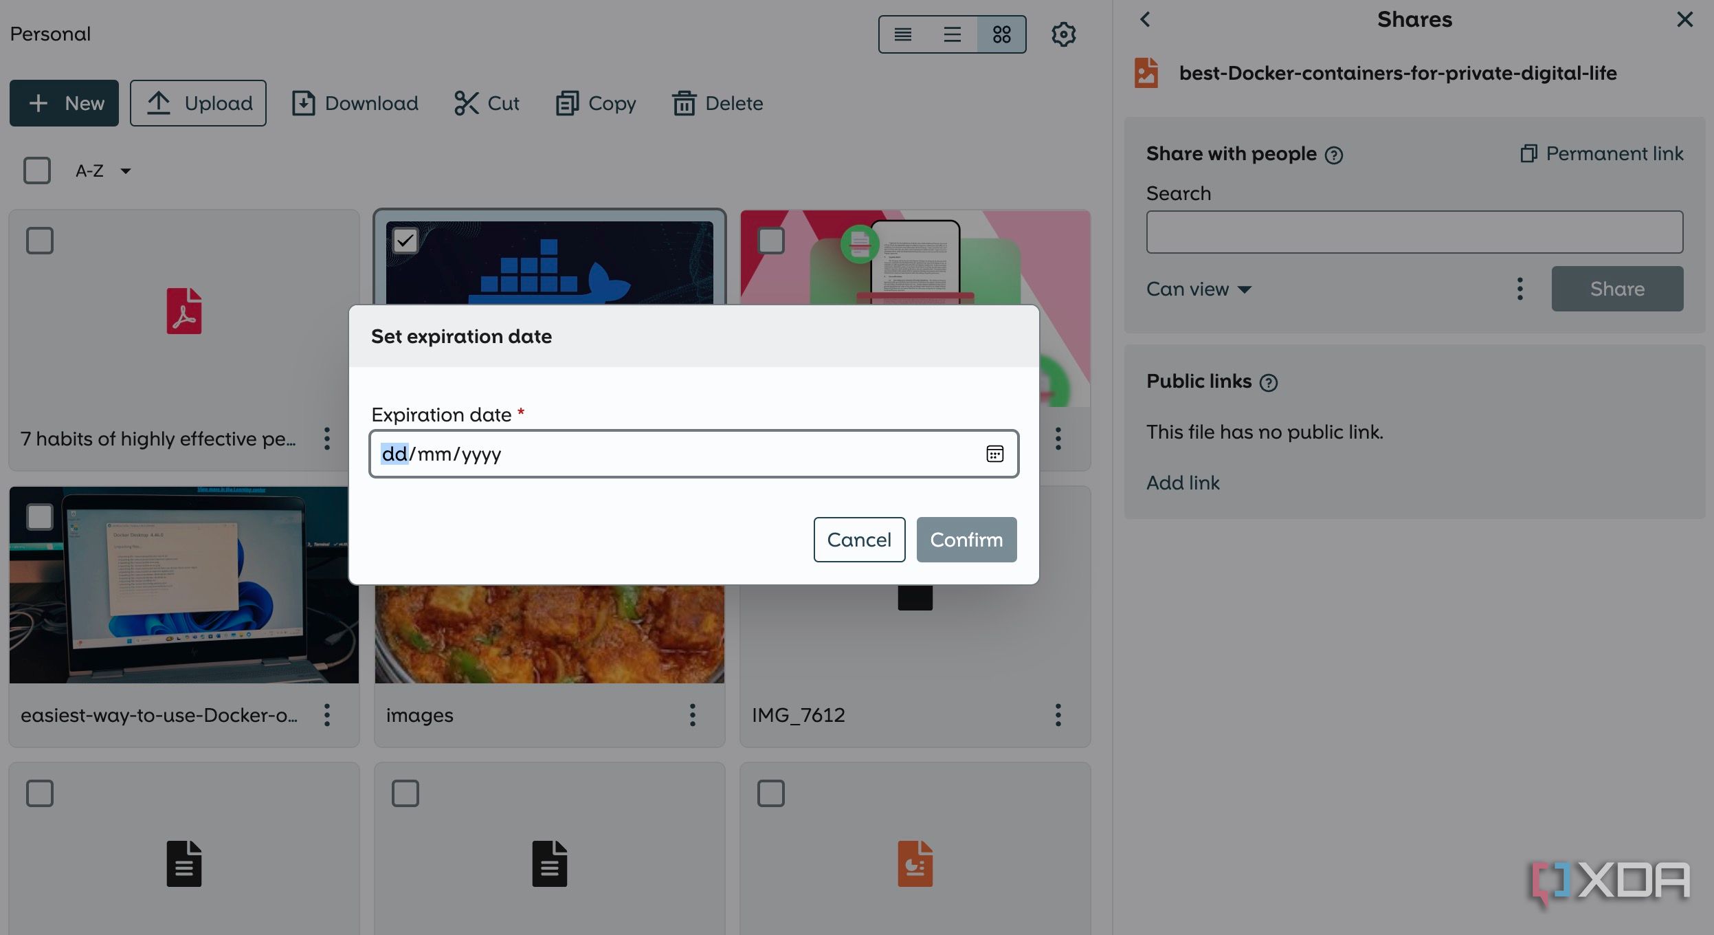1714x935 pixels.
Task: Click Cut in the toolbar
Action: click(x=487, y=103)
